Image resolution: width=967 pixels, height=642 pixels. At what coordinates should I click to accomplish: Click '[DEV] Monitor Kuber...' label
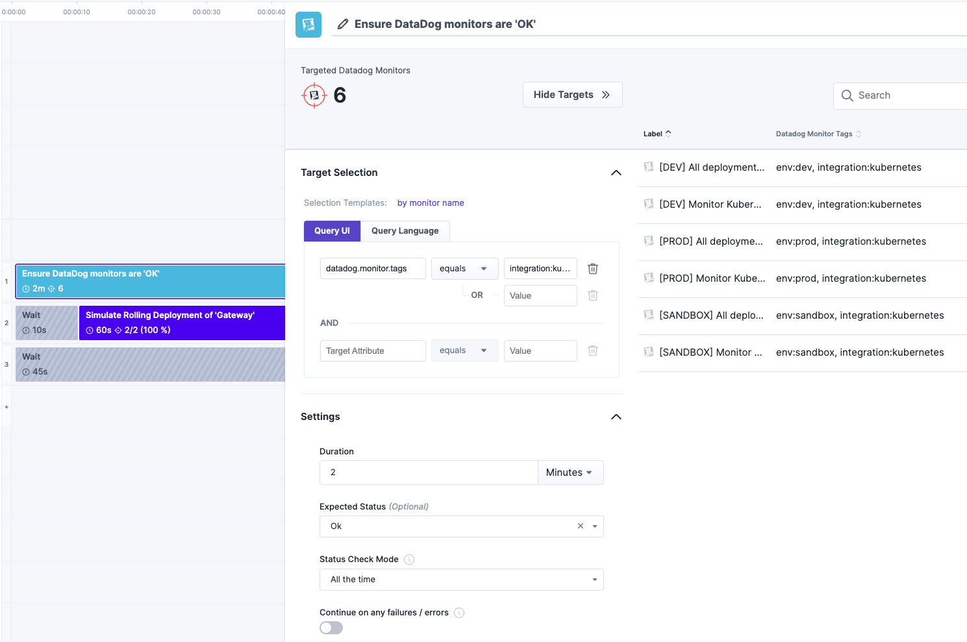(x=710, y=204)
